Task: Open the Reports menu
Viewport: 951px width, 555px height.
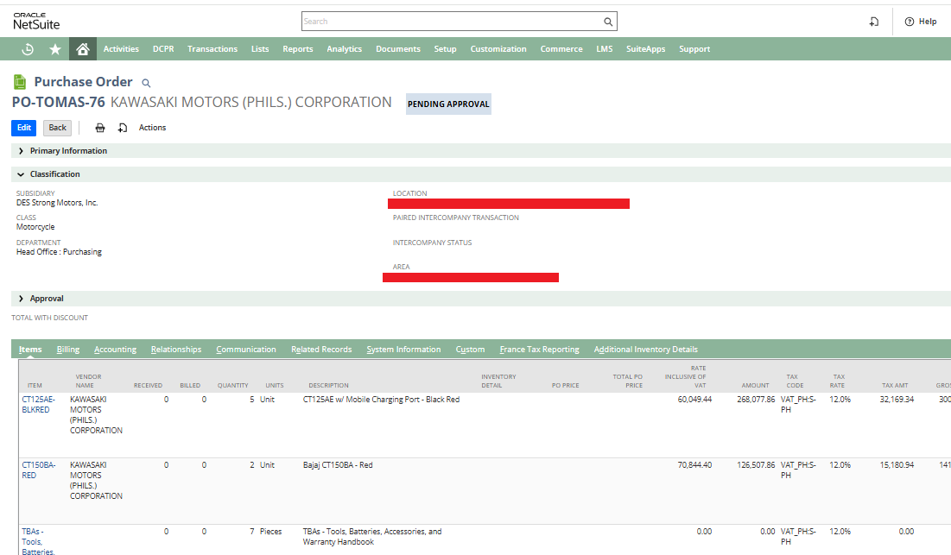Action: [x=298, y=49]
